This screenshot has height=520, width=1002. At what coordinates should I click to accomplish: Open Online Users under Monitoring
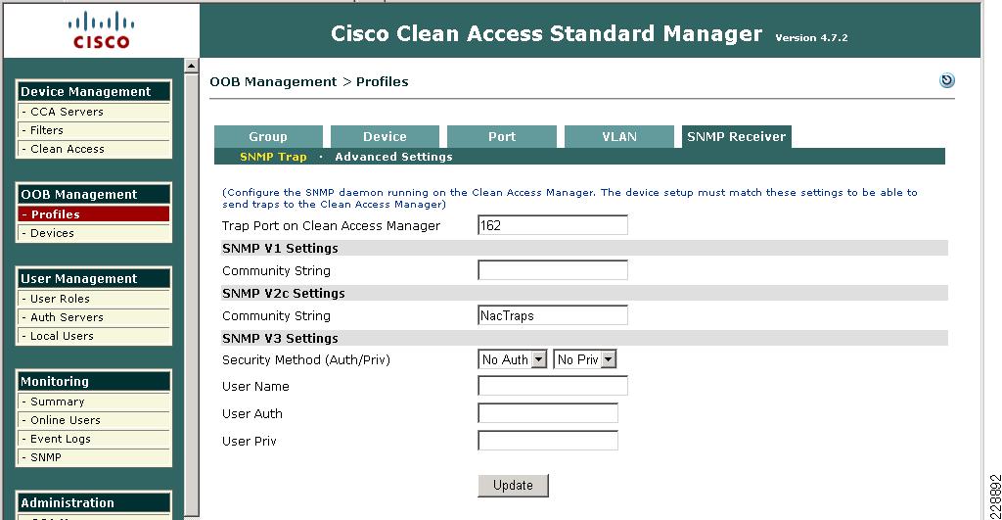point(94,420)
